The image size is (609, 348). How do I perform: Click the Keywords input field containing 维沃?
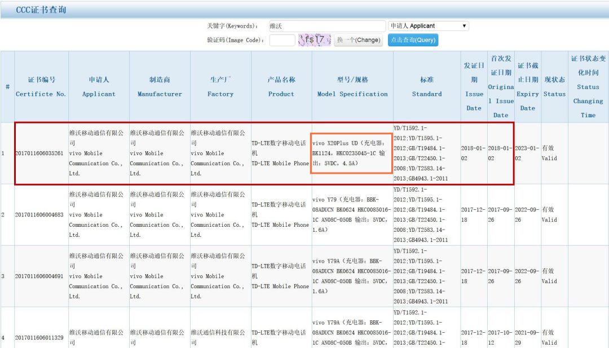pyautogui.click(x=327, y=26)
